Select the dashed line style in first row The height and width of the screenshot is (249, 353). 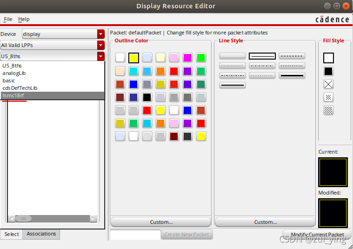coord(292,56)
